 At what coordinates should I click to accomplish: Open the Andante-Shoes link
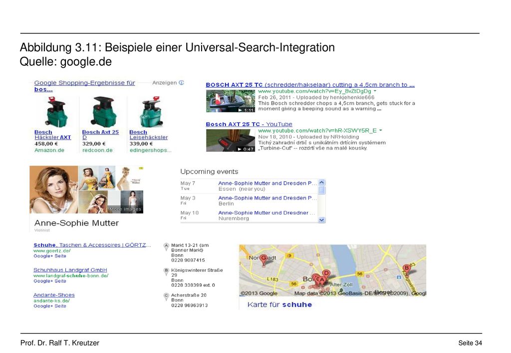pyautogui.click(x=54, y=295)
